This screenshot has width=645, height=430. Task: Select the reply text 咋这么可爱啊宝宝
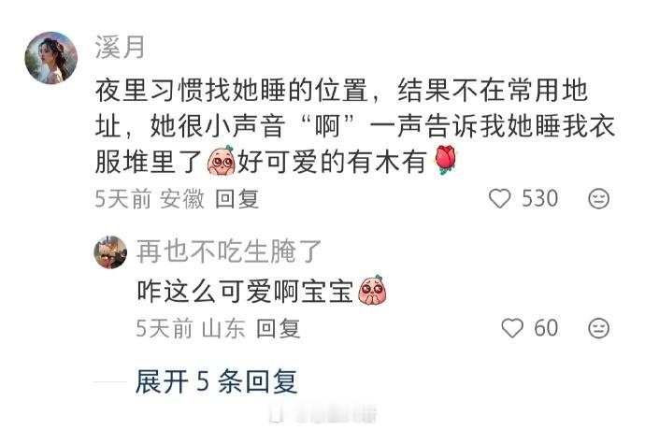pyautogui.click(x=245, y=291)
